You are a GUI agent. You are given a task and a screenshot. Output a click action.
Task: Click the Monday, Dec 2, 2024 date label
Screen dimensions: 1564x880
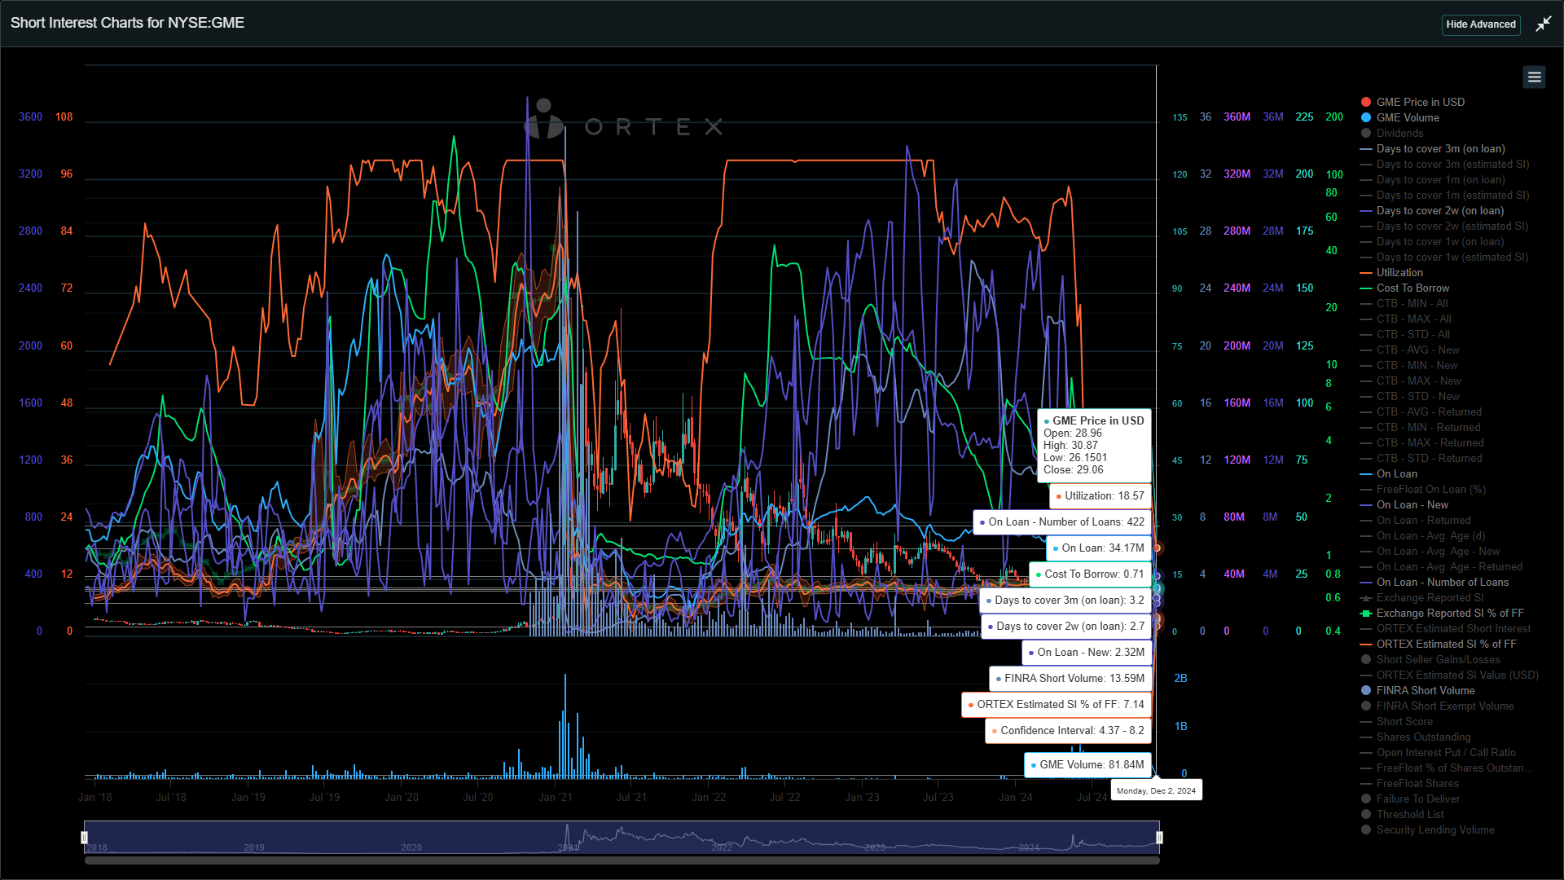pyautogui.click(x=1156, y=790)
